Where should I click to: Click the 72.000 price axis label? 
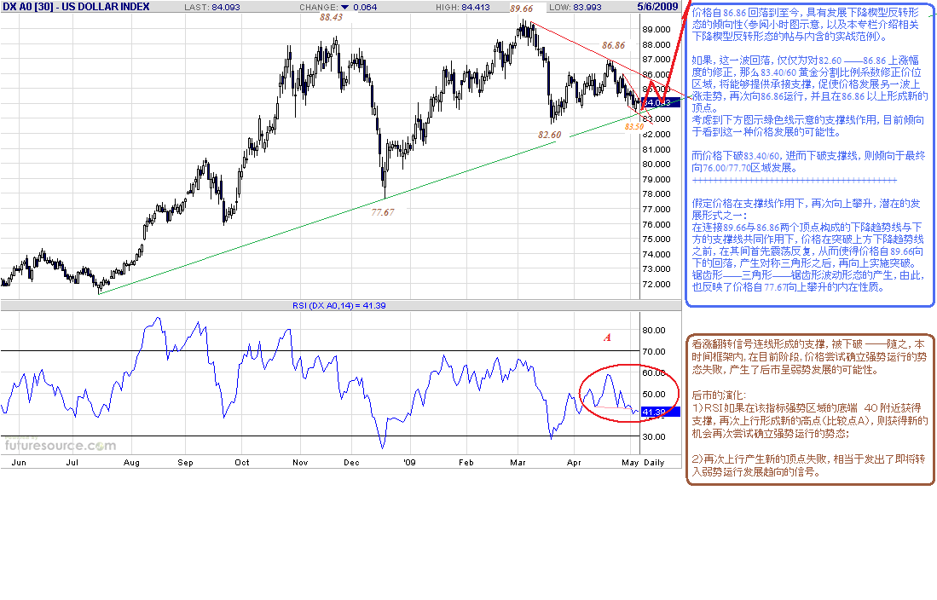pos(656,285)
